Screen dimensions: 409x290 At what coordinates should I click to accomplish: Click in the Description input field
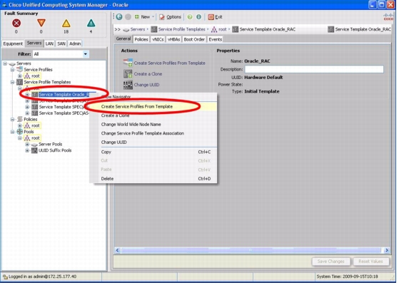[x=314, y=69]
